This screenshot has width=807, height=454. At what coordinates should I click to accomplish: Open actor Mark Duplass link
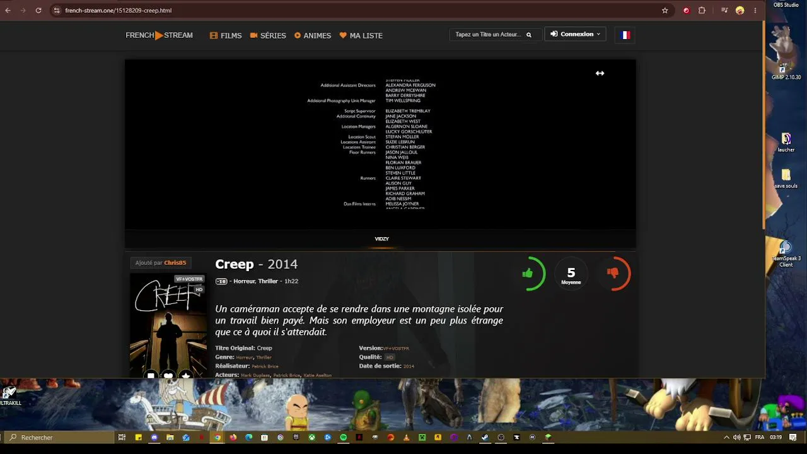pos(255,375)
